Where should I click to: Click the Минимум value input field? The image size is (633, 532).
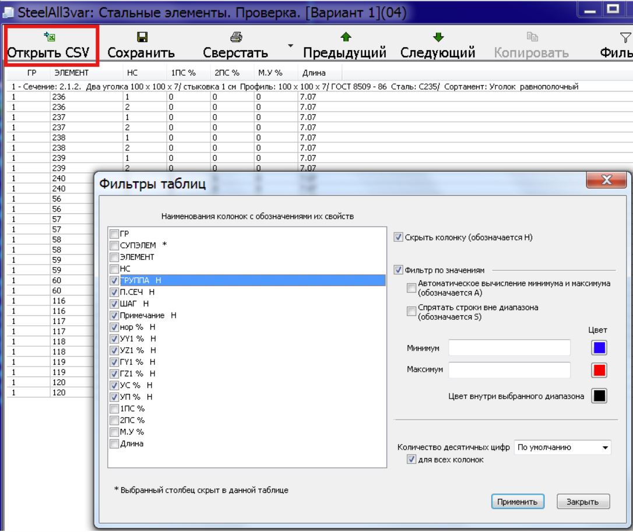click(509, 348)
